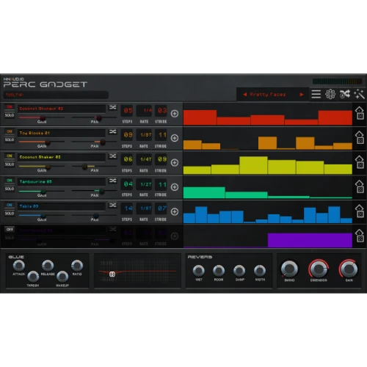Click the Glue ATTACK knob

[19, 266]
